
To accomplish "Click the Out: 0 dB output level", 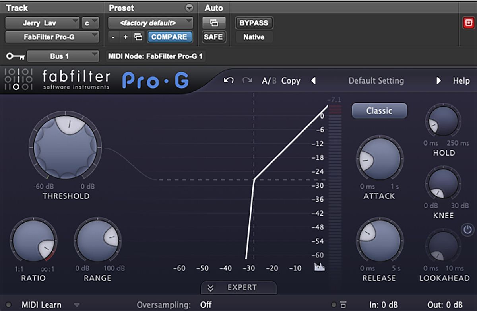I will (x=445, y=305).
